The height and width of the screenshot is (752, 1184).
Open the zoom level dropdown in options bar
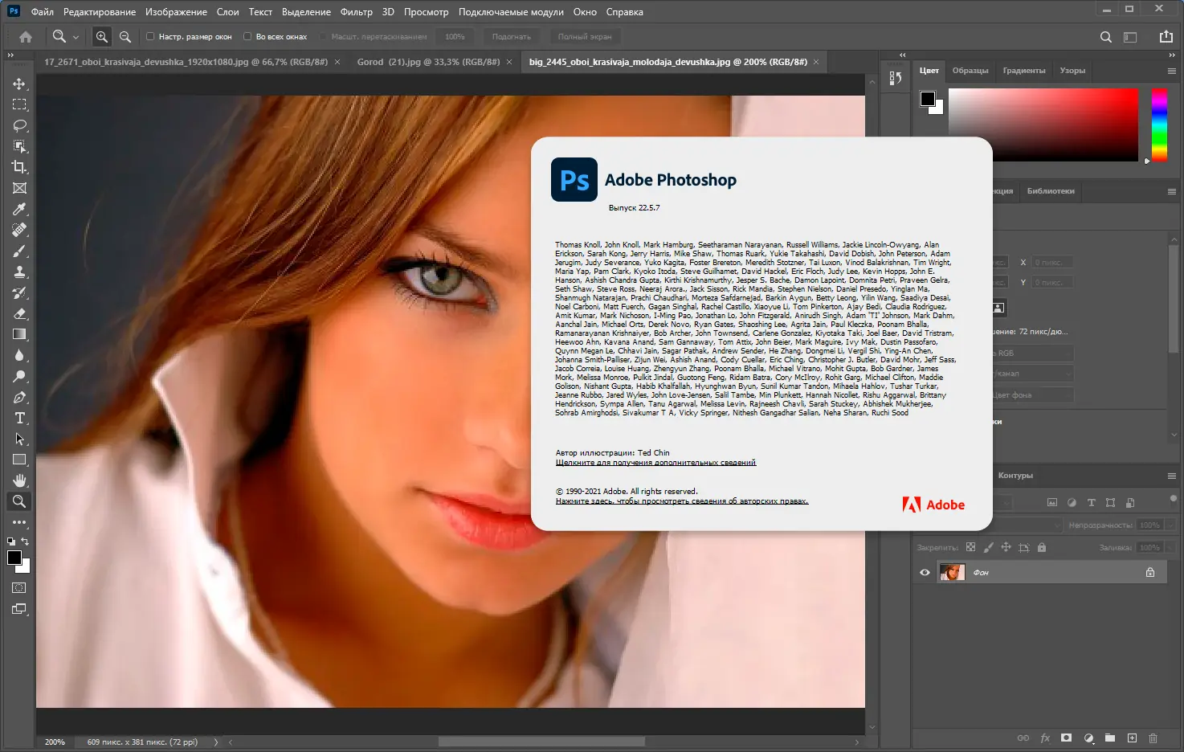(455, 36)
